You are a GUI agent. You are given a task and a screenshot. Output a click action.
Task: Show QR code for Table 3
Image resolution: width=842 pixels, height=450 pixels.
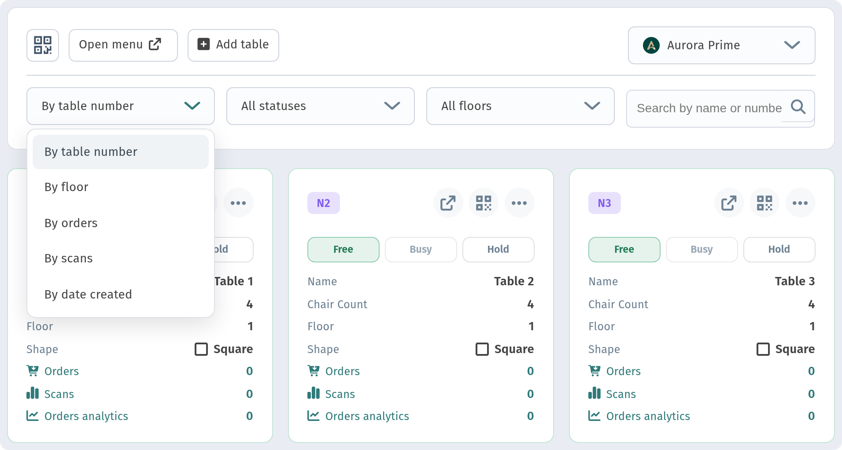pos(764,203)
